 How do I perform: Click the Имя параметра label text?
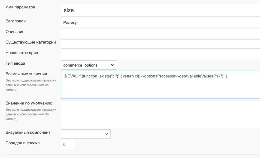click(x=20, y=7)
